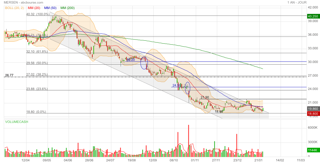Click the 39.000 price axis label
Screen dimensions: 320x163
click(313, 21)
